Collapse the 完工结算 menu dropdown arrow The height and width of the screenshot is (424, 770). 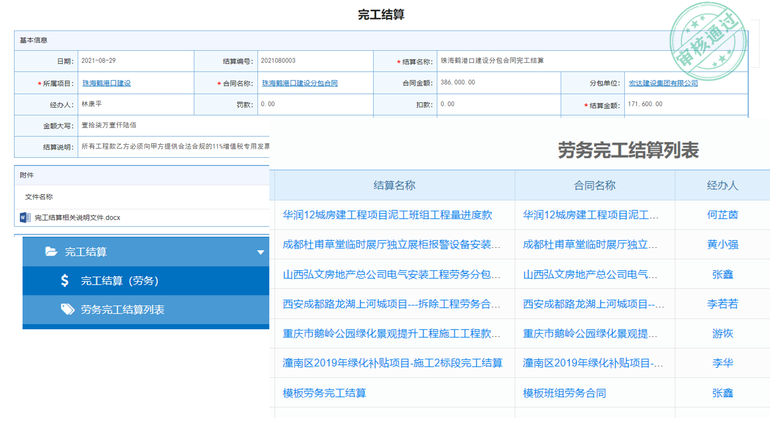coord(260,252)
